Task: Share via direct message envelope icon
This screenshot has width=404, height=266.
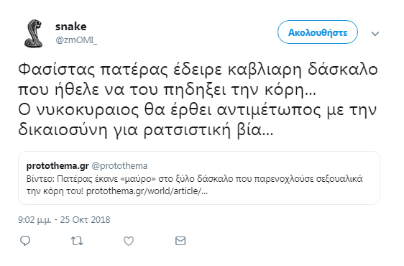Action: click(x=180, y=241)
